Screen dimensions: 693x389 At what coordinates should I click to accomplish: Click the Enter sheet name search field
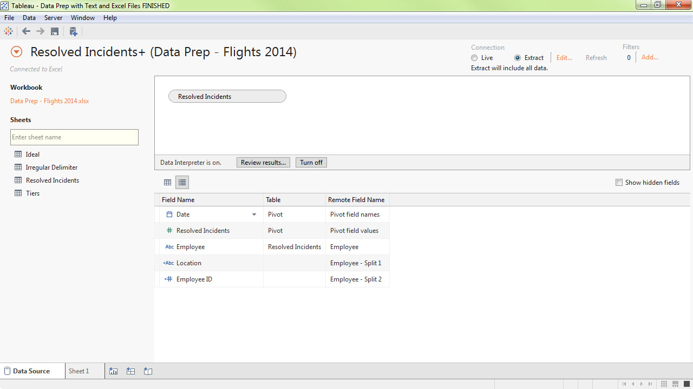[74, 137]
